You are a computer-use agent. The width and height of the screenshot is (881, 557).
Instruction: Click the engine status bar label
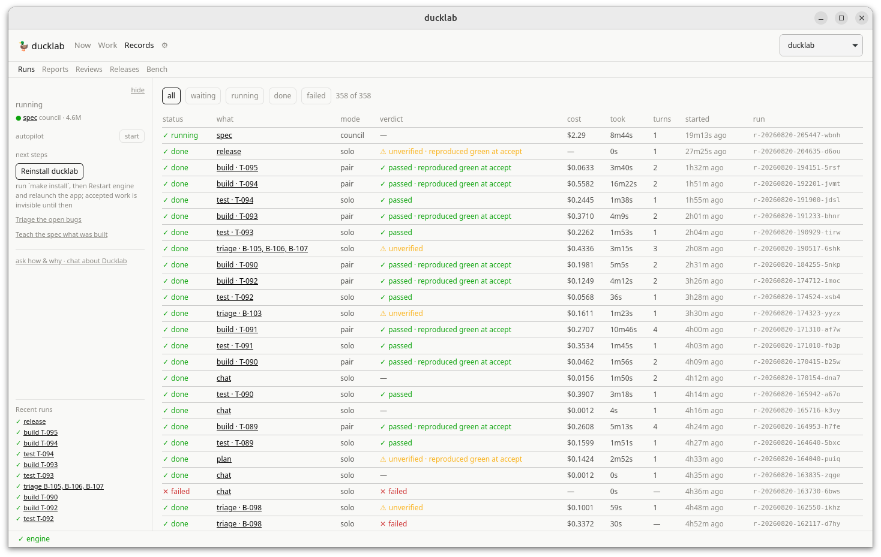coord(38,539)
